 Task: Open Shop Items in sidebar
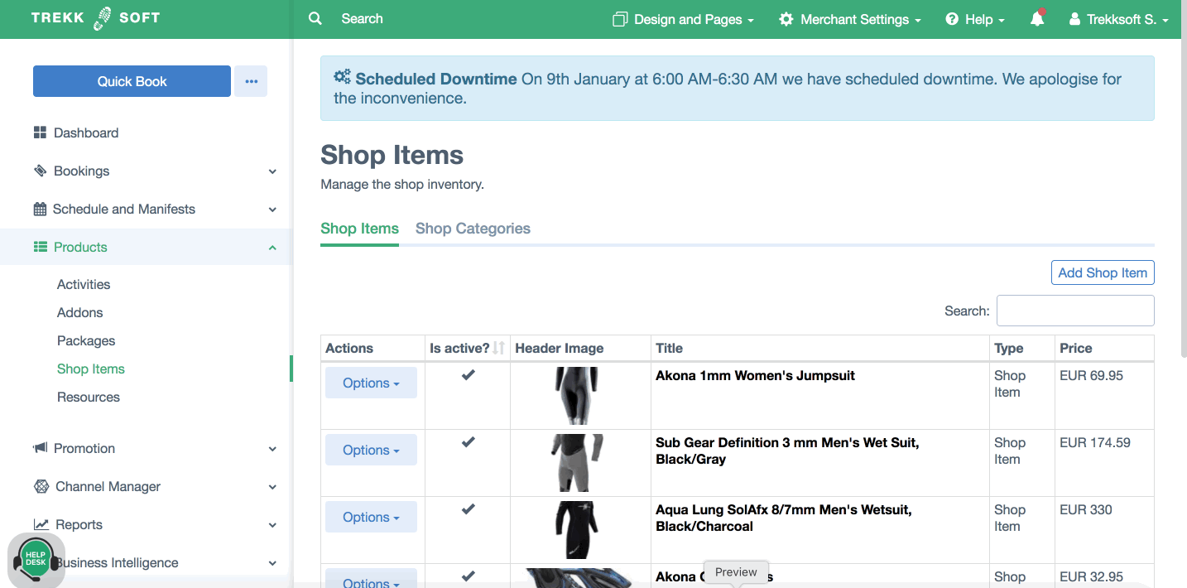(x=91, y=369)
